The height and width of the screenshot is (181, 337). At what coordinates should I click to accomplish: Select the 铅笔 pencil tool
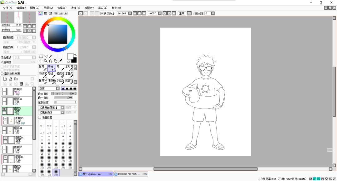tap(43, 68)
